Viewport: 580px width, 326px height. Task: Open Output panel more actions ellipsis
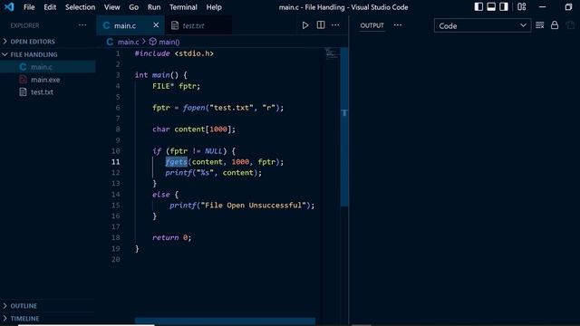tap(398, 25)
